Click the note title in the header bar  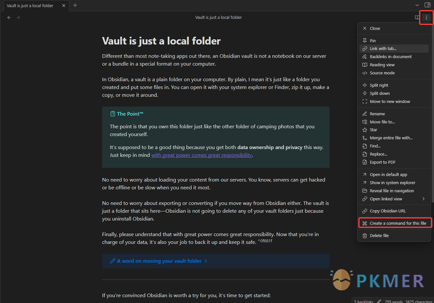click(218, 17)
